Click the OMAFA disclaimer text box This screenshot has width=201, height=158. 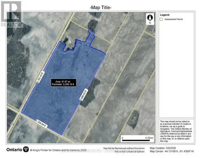(x=177, y=131)
